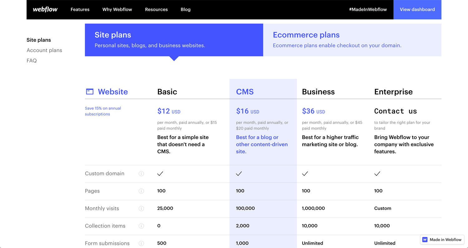This screenshot has height=248, width=468.
Task: Select the Basic plan heading
Action: (x=167, y=91)
